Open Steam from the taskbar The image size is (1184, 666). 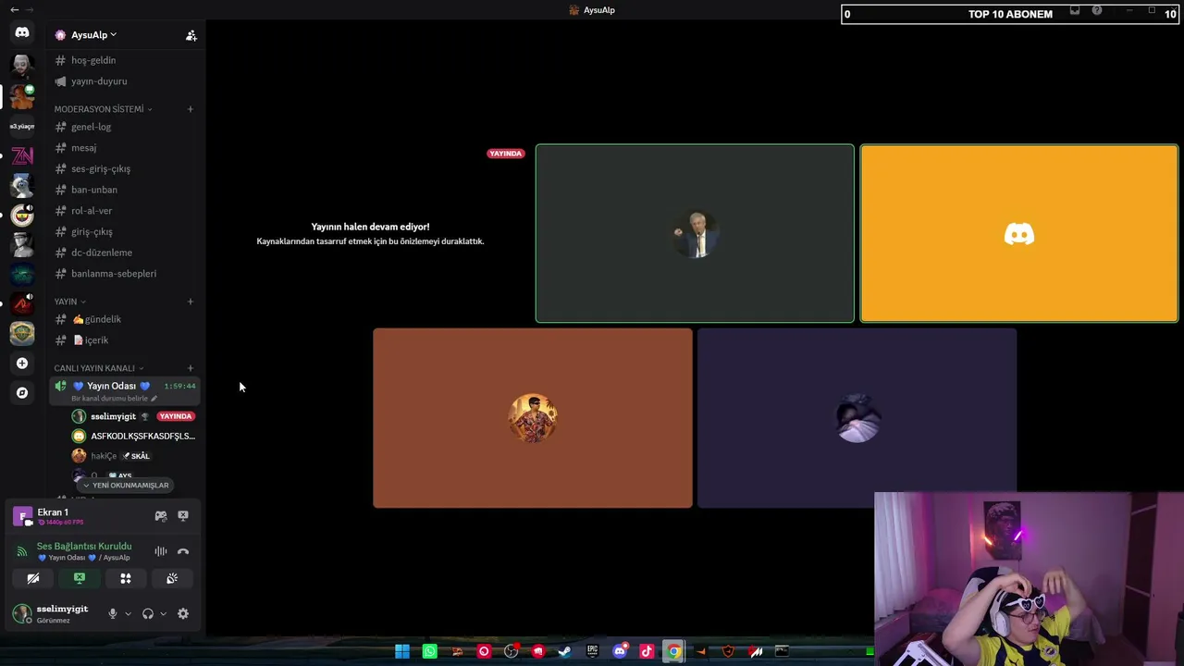[x=565, y=651]
